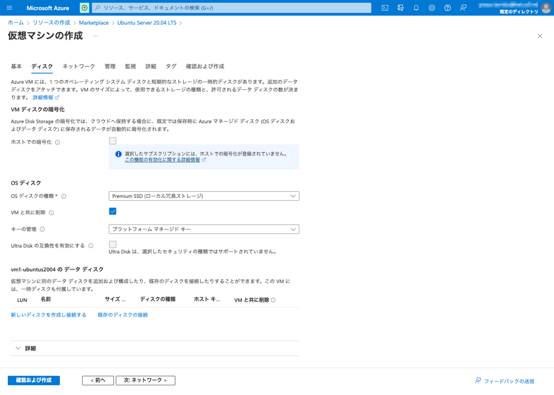Open the Azure portal hamburger menu
This screenshot has height=395, width=554.
(x=10, y=8)
